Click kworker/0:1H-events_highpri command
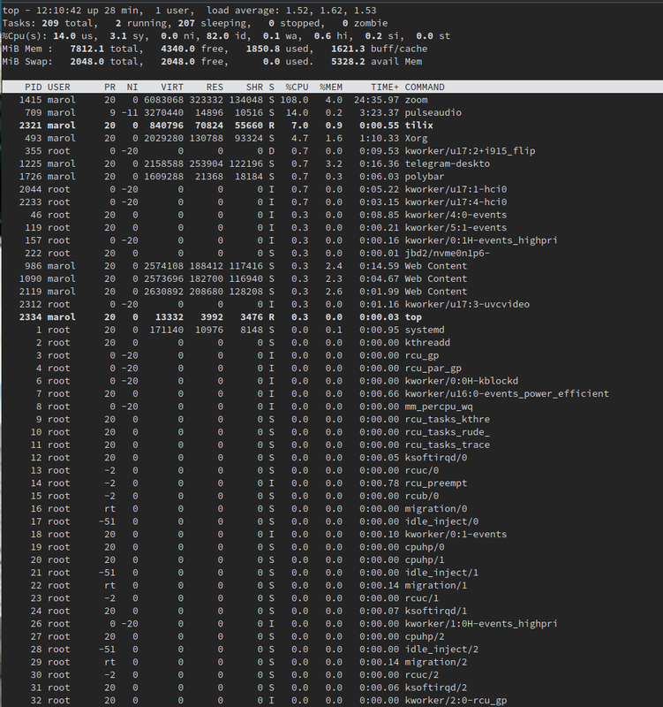 pyautogui.click(x=480, y=240)
